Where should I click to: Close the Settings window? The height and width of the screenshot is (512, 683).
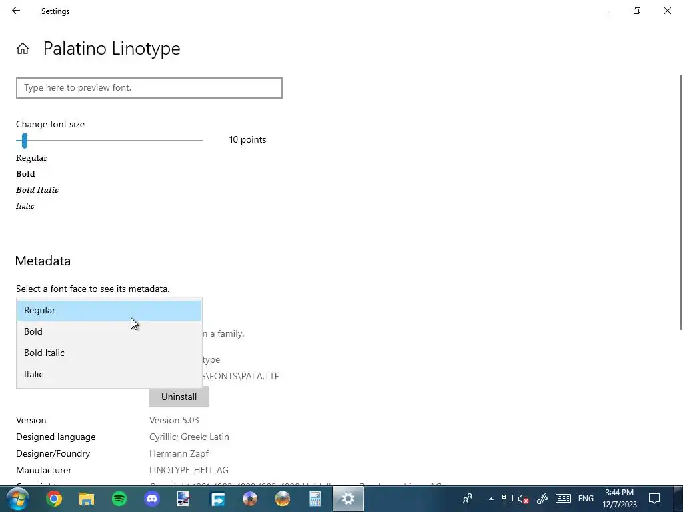[x=667, y=11]
